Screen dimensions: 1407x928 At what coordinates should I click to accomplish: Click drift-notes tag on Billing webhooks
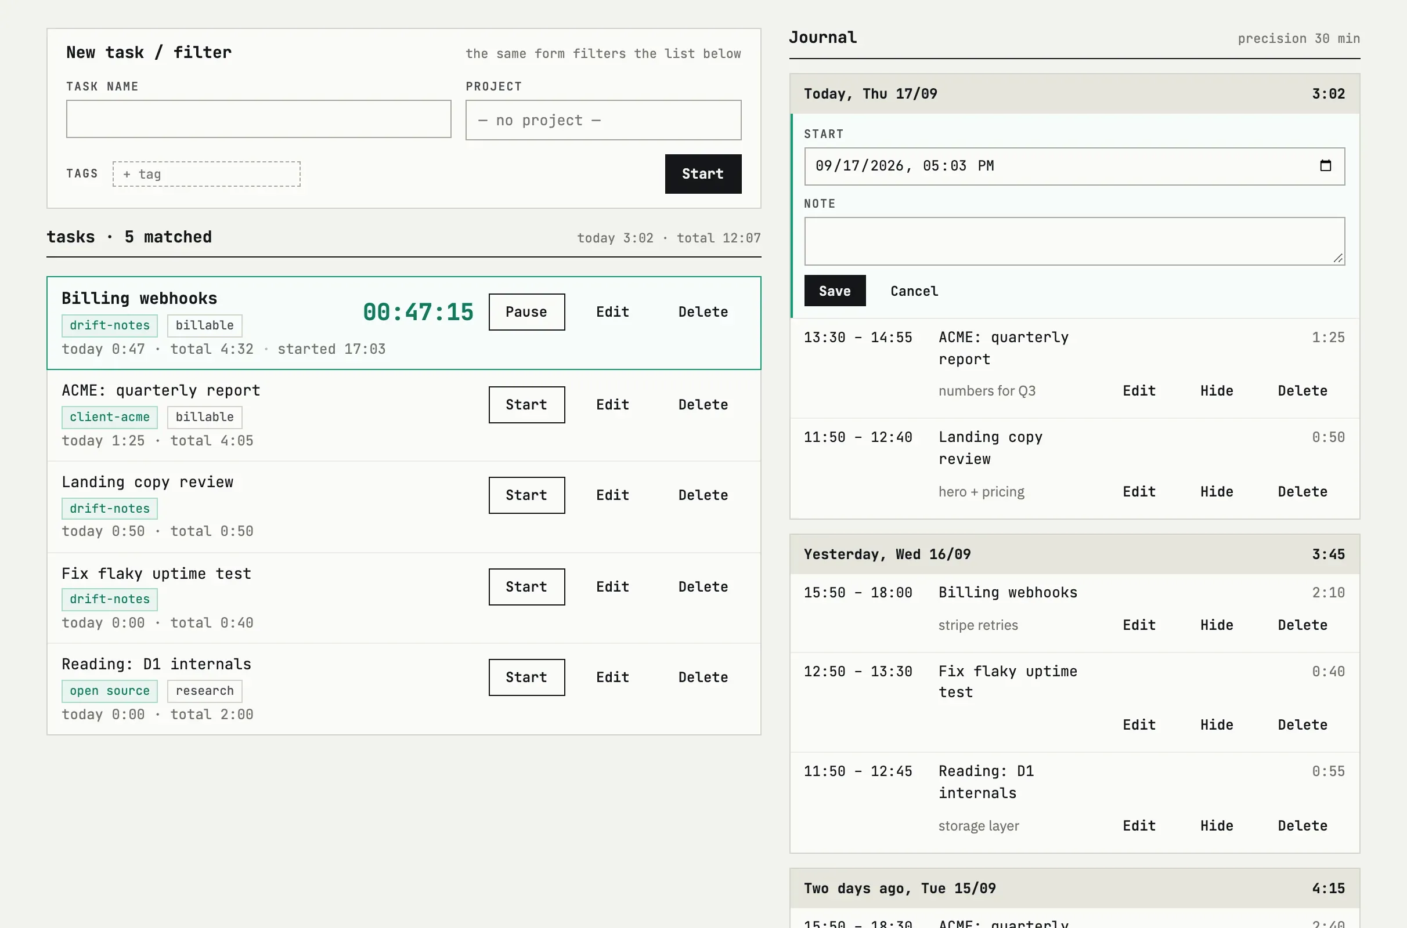point(110,325)
